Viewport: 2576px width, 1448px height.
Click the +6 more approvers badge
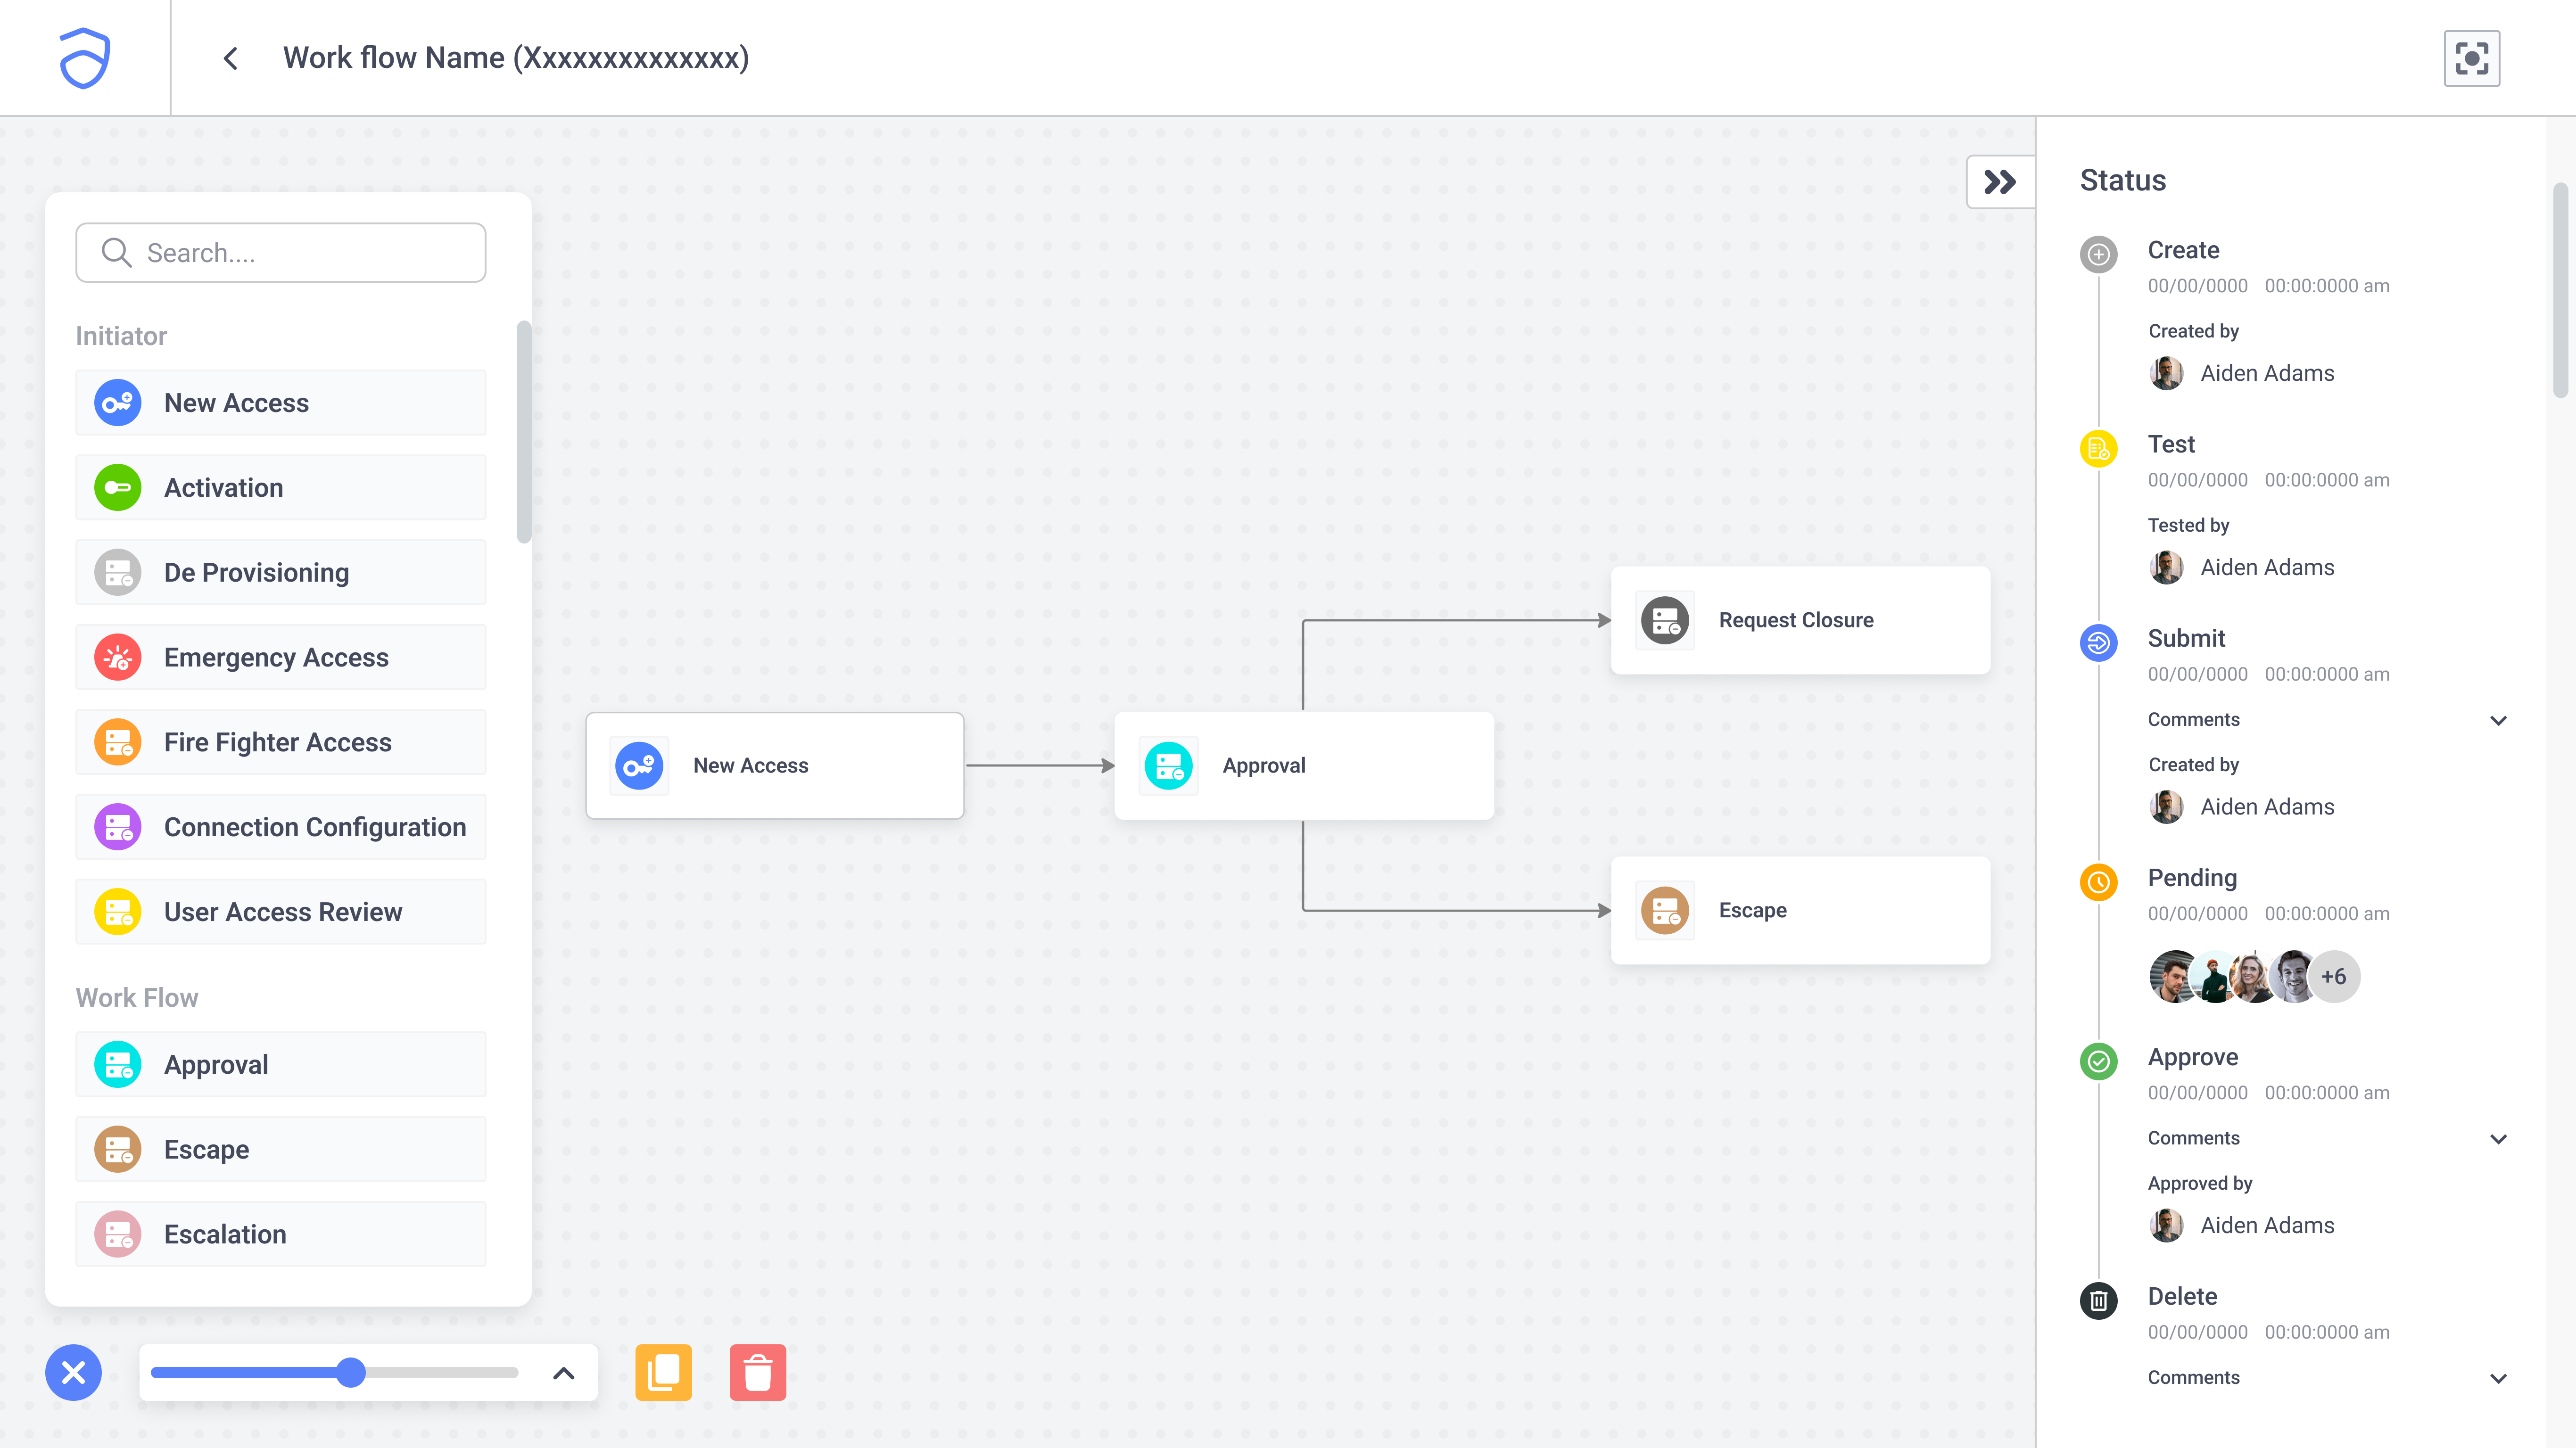[x=2334, y=977]
